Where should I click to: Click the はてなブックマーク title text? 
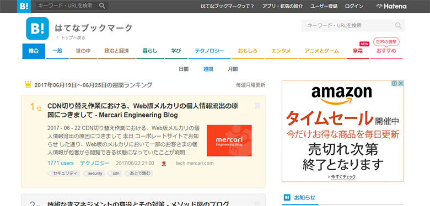(x=94, y=28)
